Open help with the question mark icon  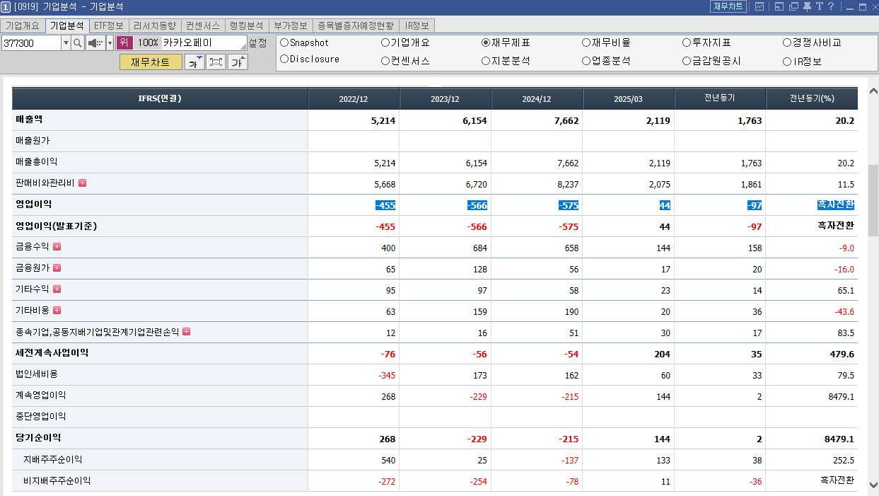pos(831,6)
